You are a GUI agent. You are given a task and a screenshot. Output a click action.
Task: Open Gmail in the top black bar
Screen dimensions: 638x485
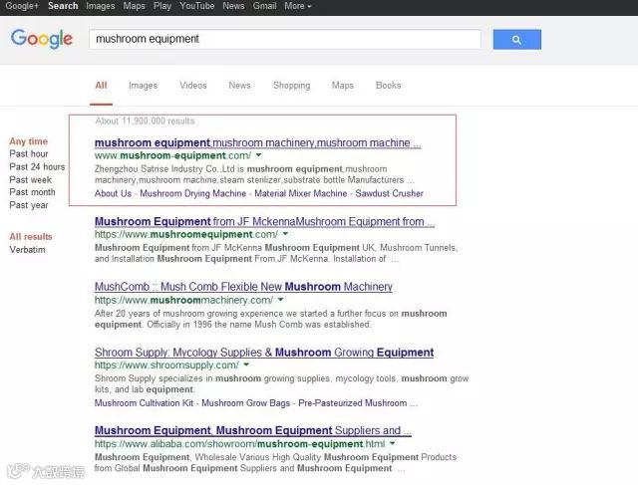(264, 6)
